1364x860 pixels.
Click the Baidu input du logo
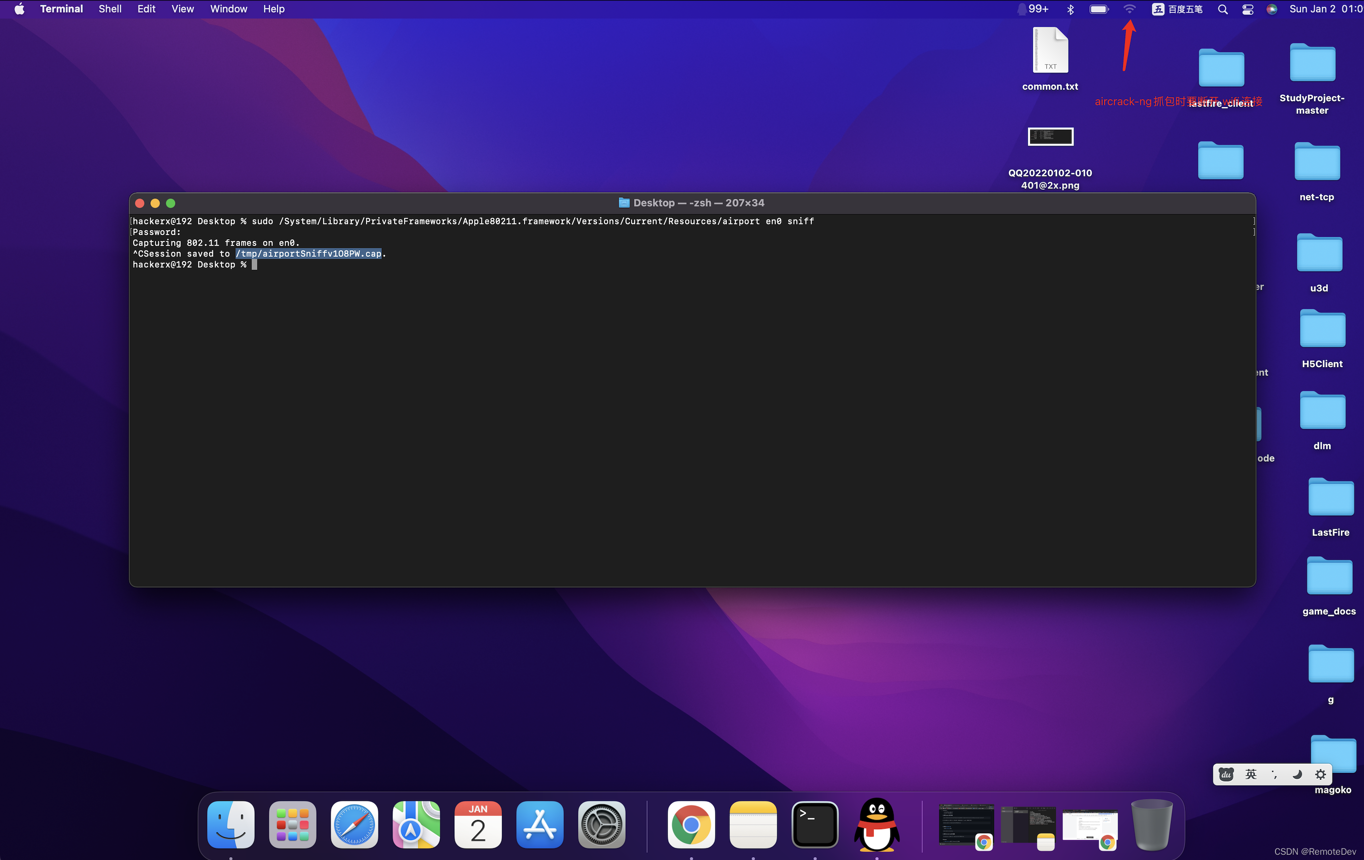(1226, 774)
